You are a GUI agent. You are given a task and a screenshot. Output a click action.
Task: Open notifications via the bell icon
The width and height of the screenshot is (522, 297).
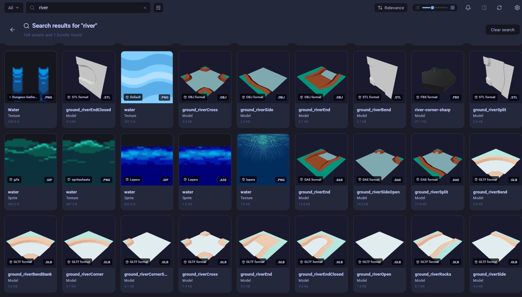click(468, 8)
